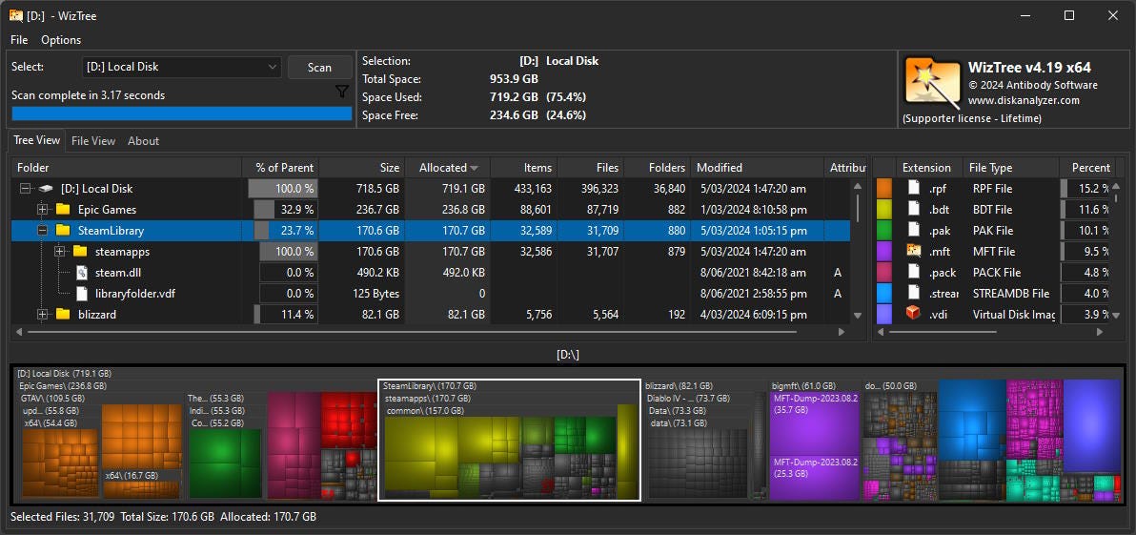Click the blizzard folder icon

[63, 315]
